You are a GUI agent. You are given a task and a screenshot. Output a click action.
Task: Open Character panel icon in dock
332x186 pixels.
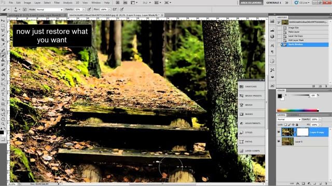click(x=272, y=45)
